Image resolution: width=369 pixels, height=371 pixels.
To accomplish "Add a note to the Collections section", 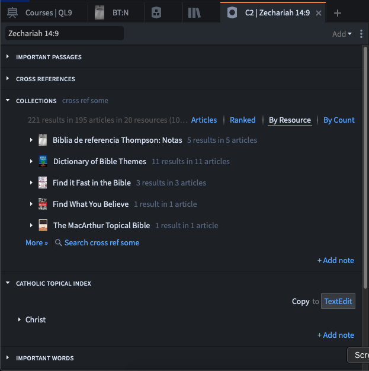I will pyautogui.click(x=336, y=260).
